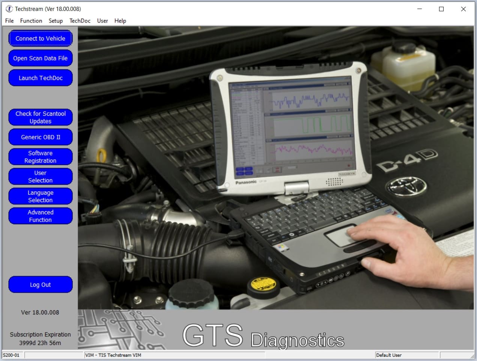Close the Techstream window
The height and width of the screenshot is (361, 477).
(x=463, y=9)
